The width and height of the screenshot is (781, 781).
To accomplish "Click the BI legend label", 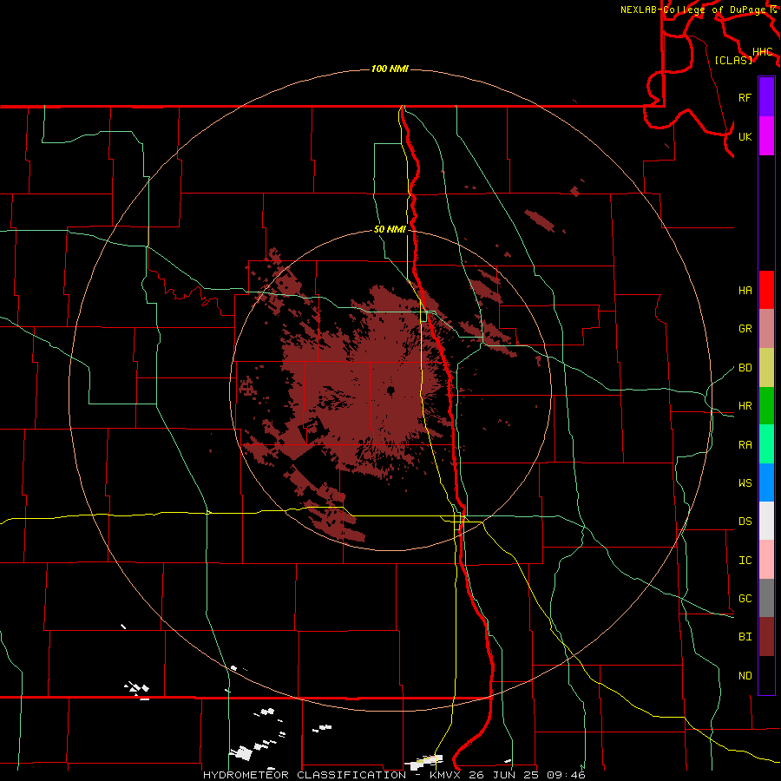I will pos(745,637).
